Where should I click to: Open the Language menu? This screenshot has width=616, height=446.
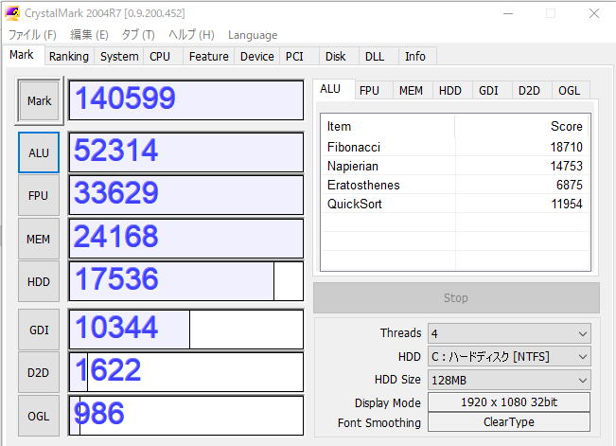coord(253,35)
